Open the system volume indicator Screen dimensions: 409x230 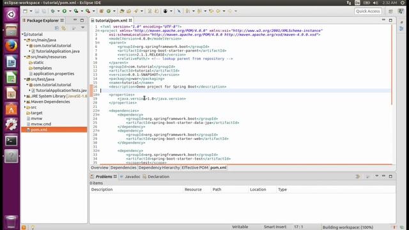[x=376, y=3]
